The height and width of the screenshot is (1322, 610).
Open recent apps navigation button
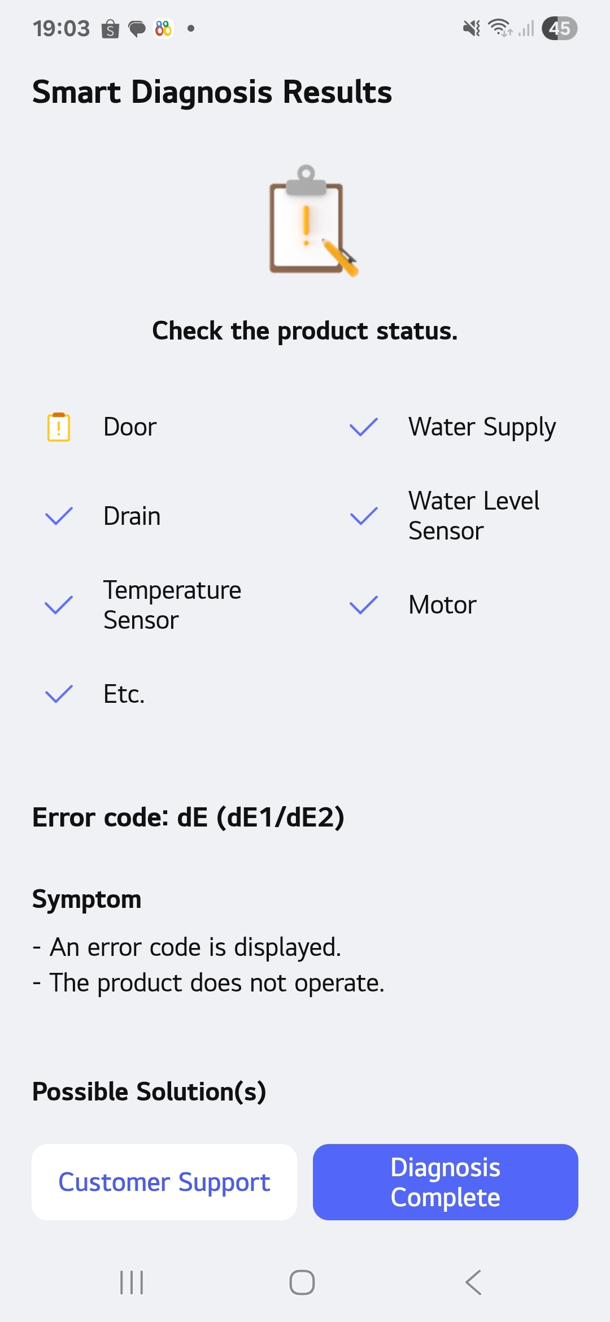coord(132,1282)
